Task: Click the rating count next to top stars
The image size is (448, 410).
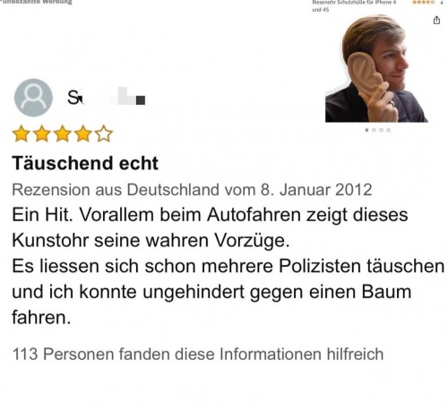Action: [442, 2]
